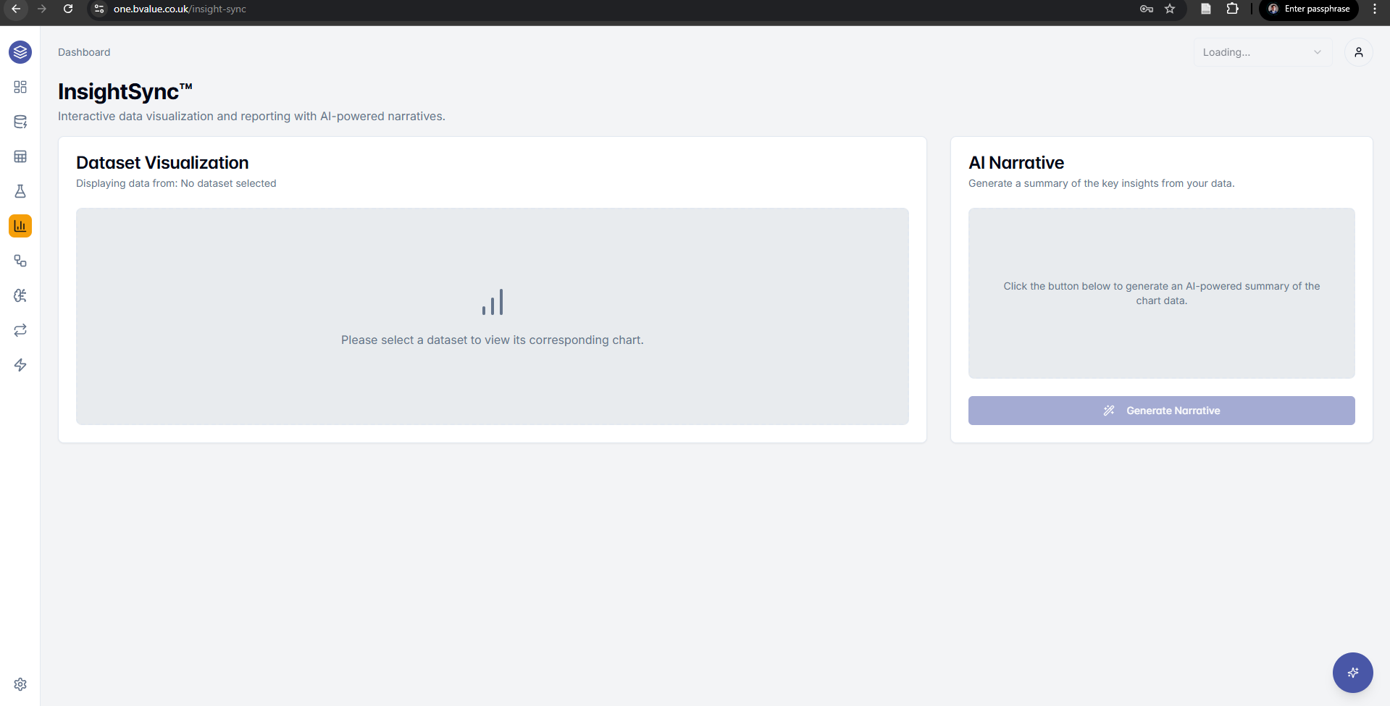Expand the Loading... dataset dropdown
This screenshot has width=1390, height=706.
1262,52
